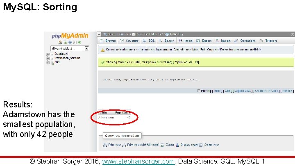This screenshot has width=295, height=166.
Task: Click New in the navigation tree
Action: (57, 62)
